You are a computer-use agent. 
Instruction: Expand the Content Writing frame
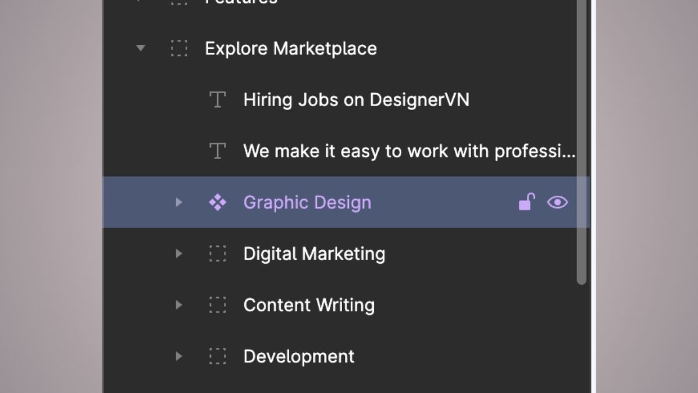(x=179, y=305)
